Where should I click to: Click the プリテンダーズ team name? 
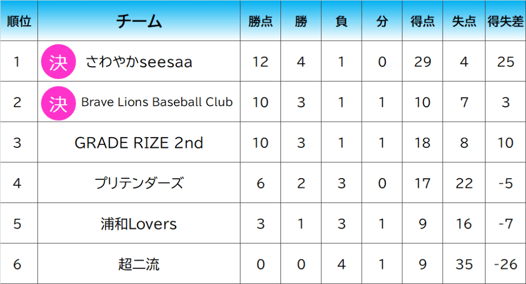139,183
